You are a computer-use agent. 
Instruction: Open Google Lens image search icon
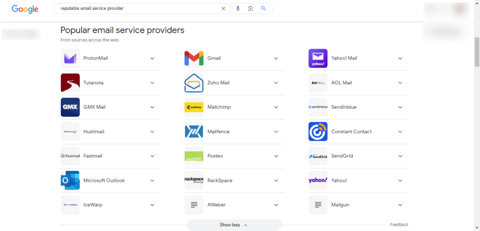coord(250,8)
